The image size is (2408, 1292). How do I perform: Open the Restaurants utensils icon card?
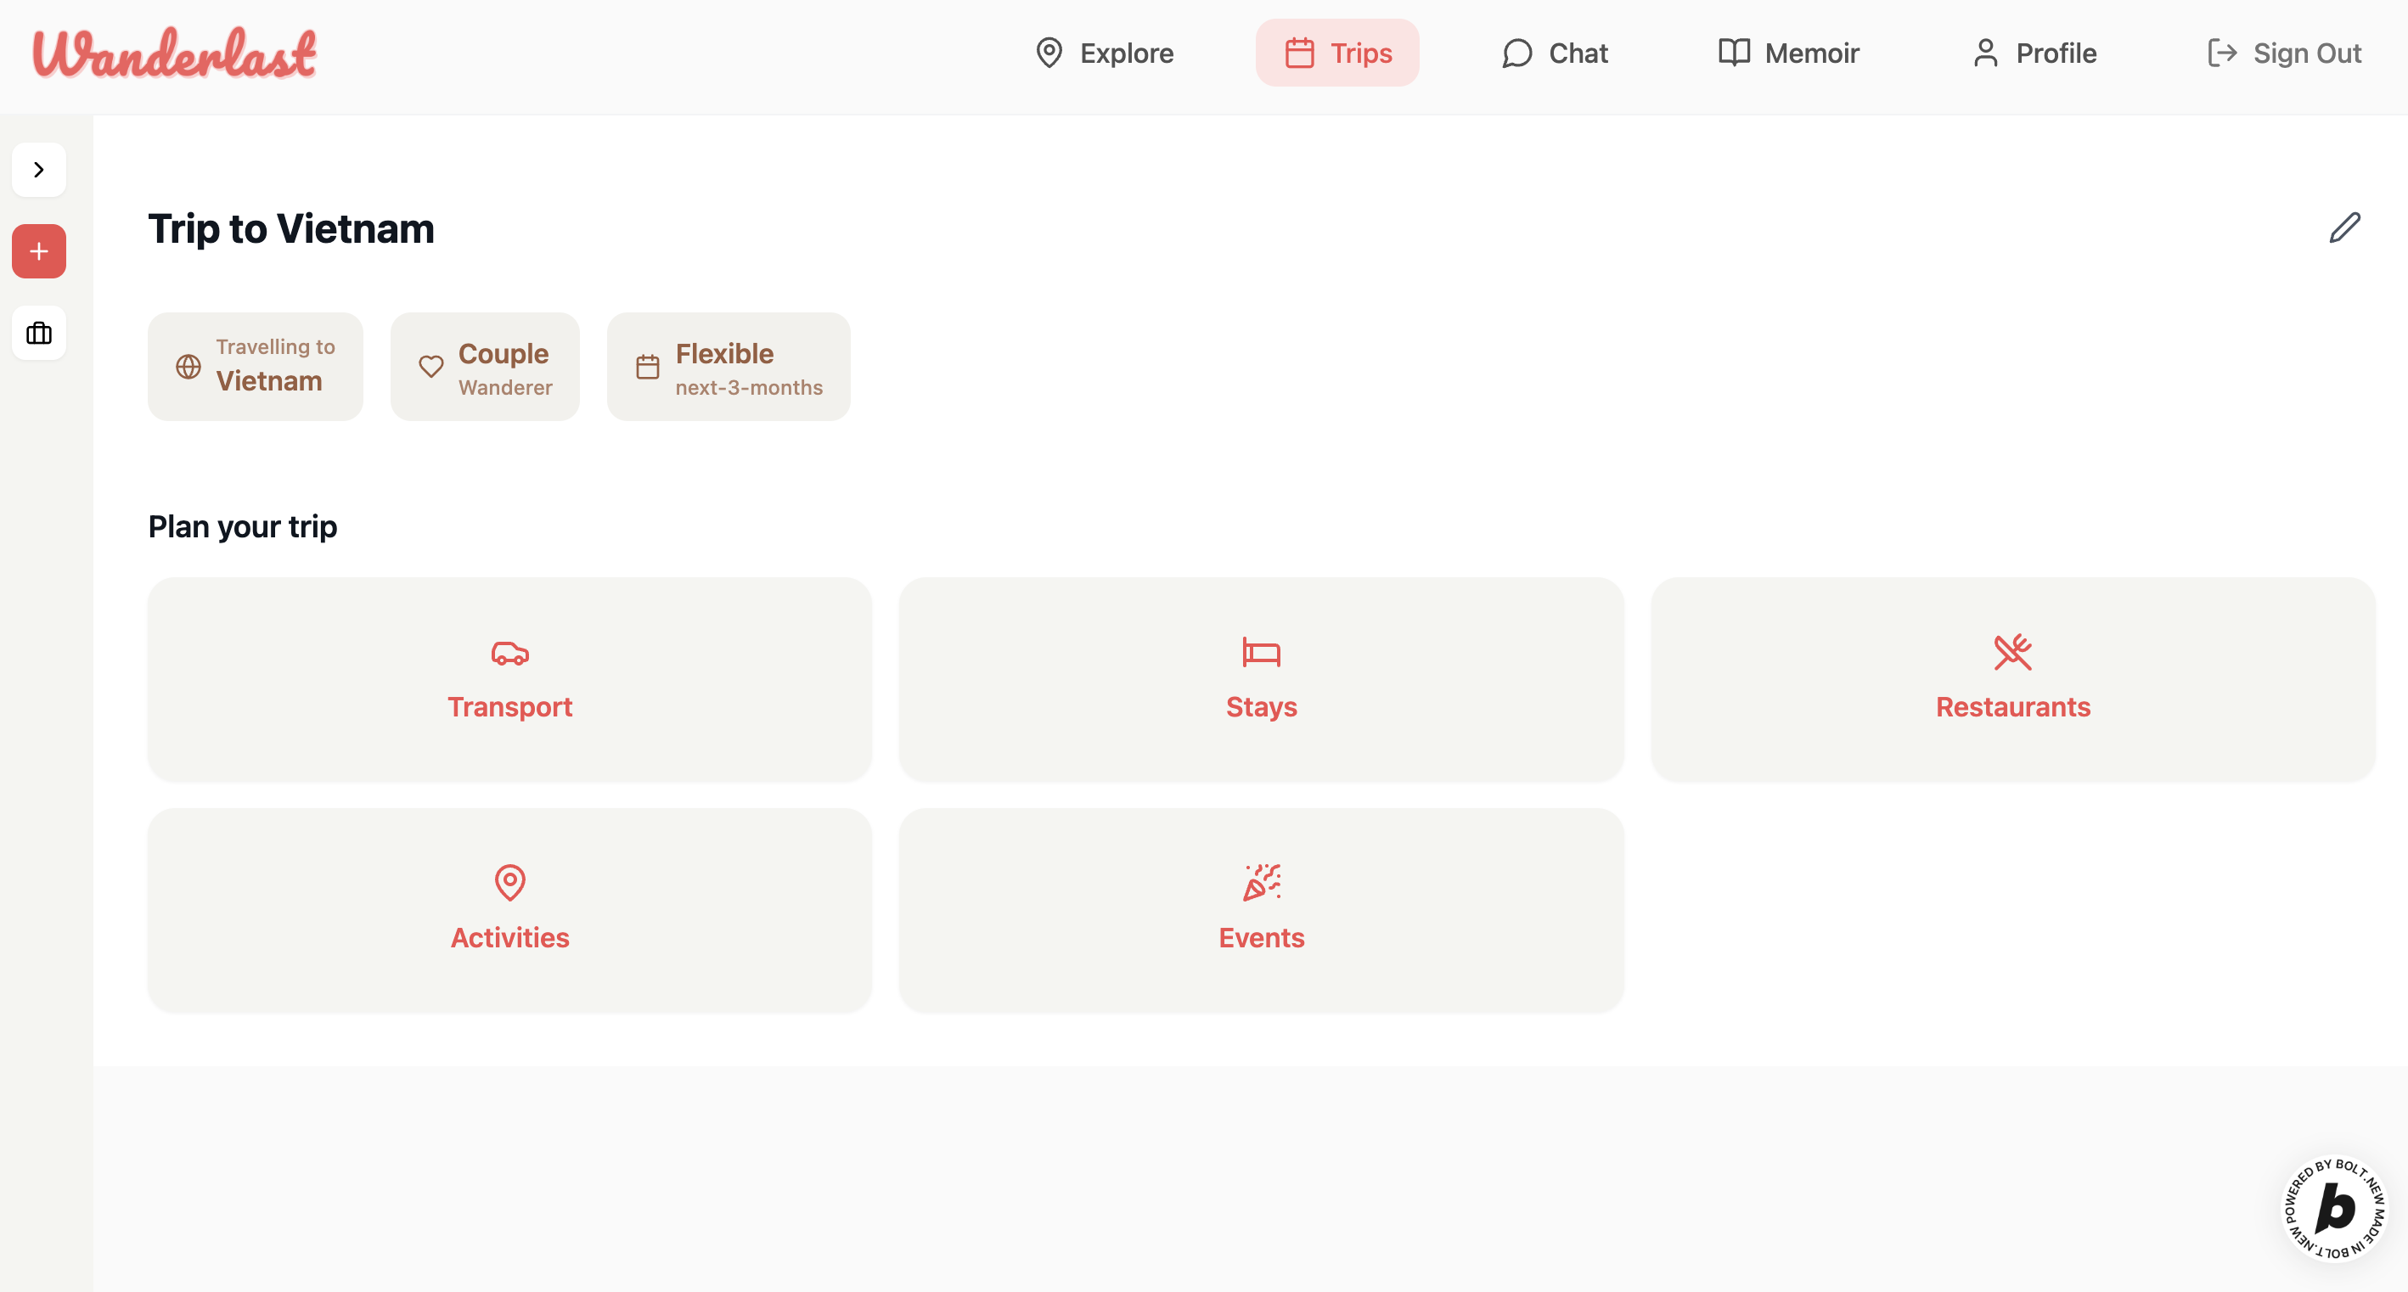coord(2012,679)
